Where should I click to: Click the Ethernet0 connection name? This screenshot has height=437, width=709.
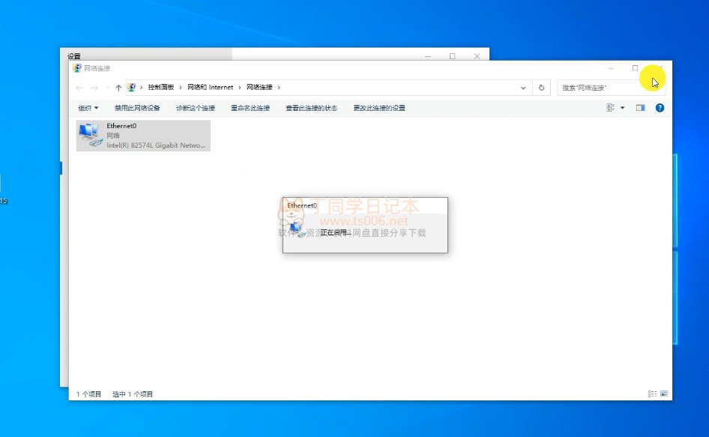121,126
